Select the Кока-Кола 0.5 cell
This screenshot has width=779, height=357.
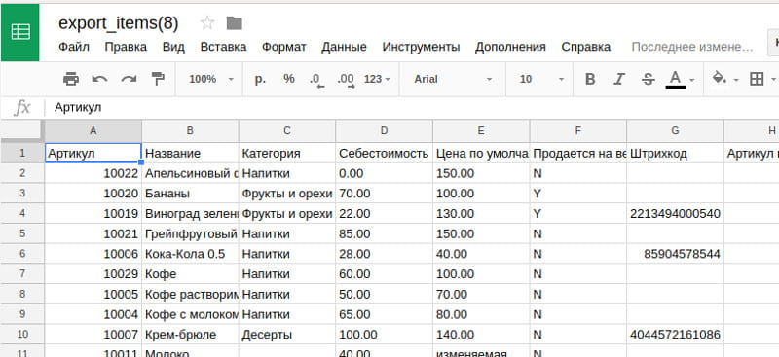tap(190, 254)
